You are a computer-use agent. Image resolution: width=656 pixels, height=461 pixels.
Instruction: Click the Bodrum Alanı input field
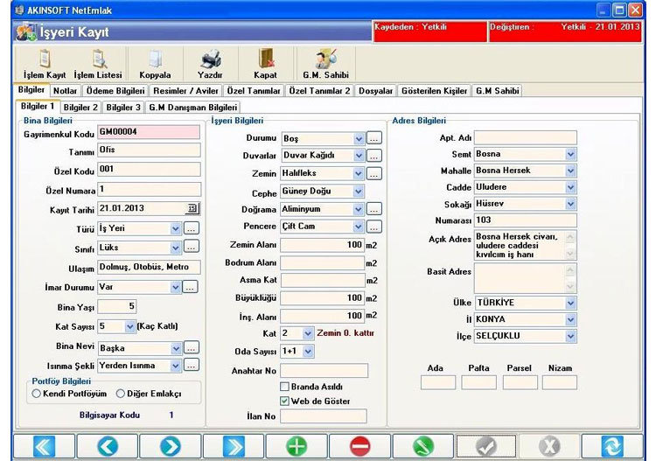tap(323, 262)
